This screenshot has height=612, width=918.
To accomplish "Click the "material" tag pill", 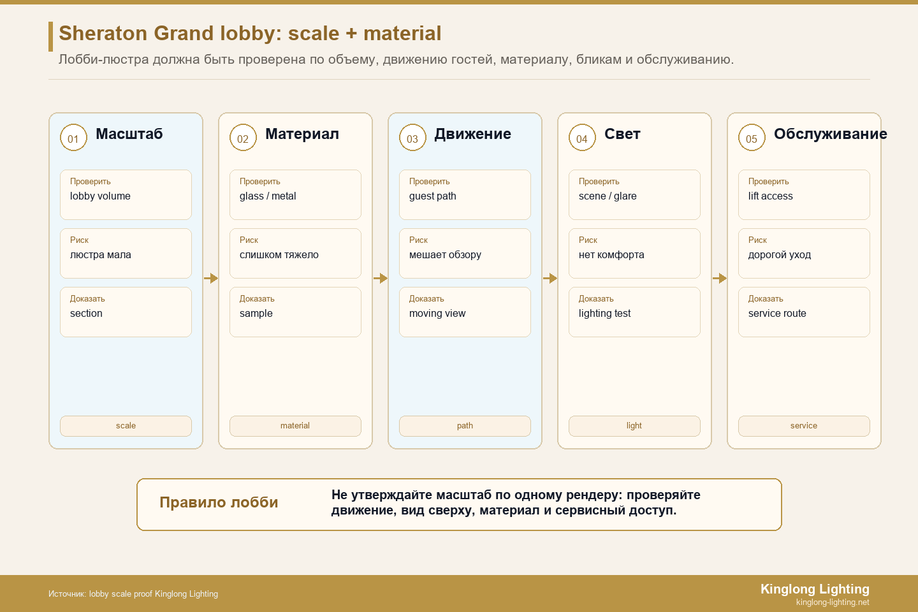I will (295, 426).
